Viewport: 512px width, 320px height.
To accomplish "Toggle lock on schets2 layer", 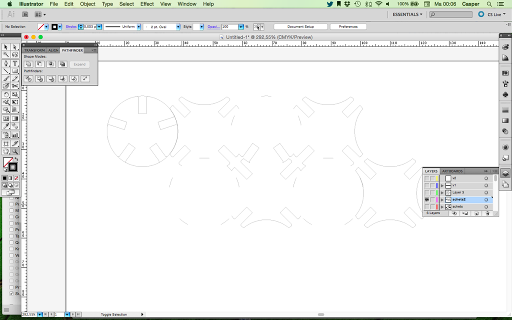I will tap(432, 199).
